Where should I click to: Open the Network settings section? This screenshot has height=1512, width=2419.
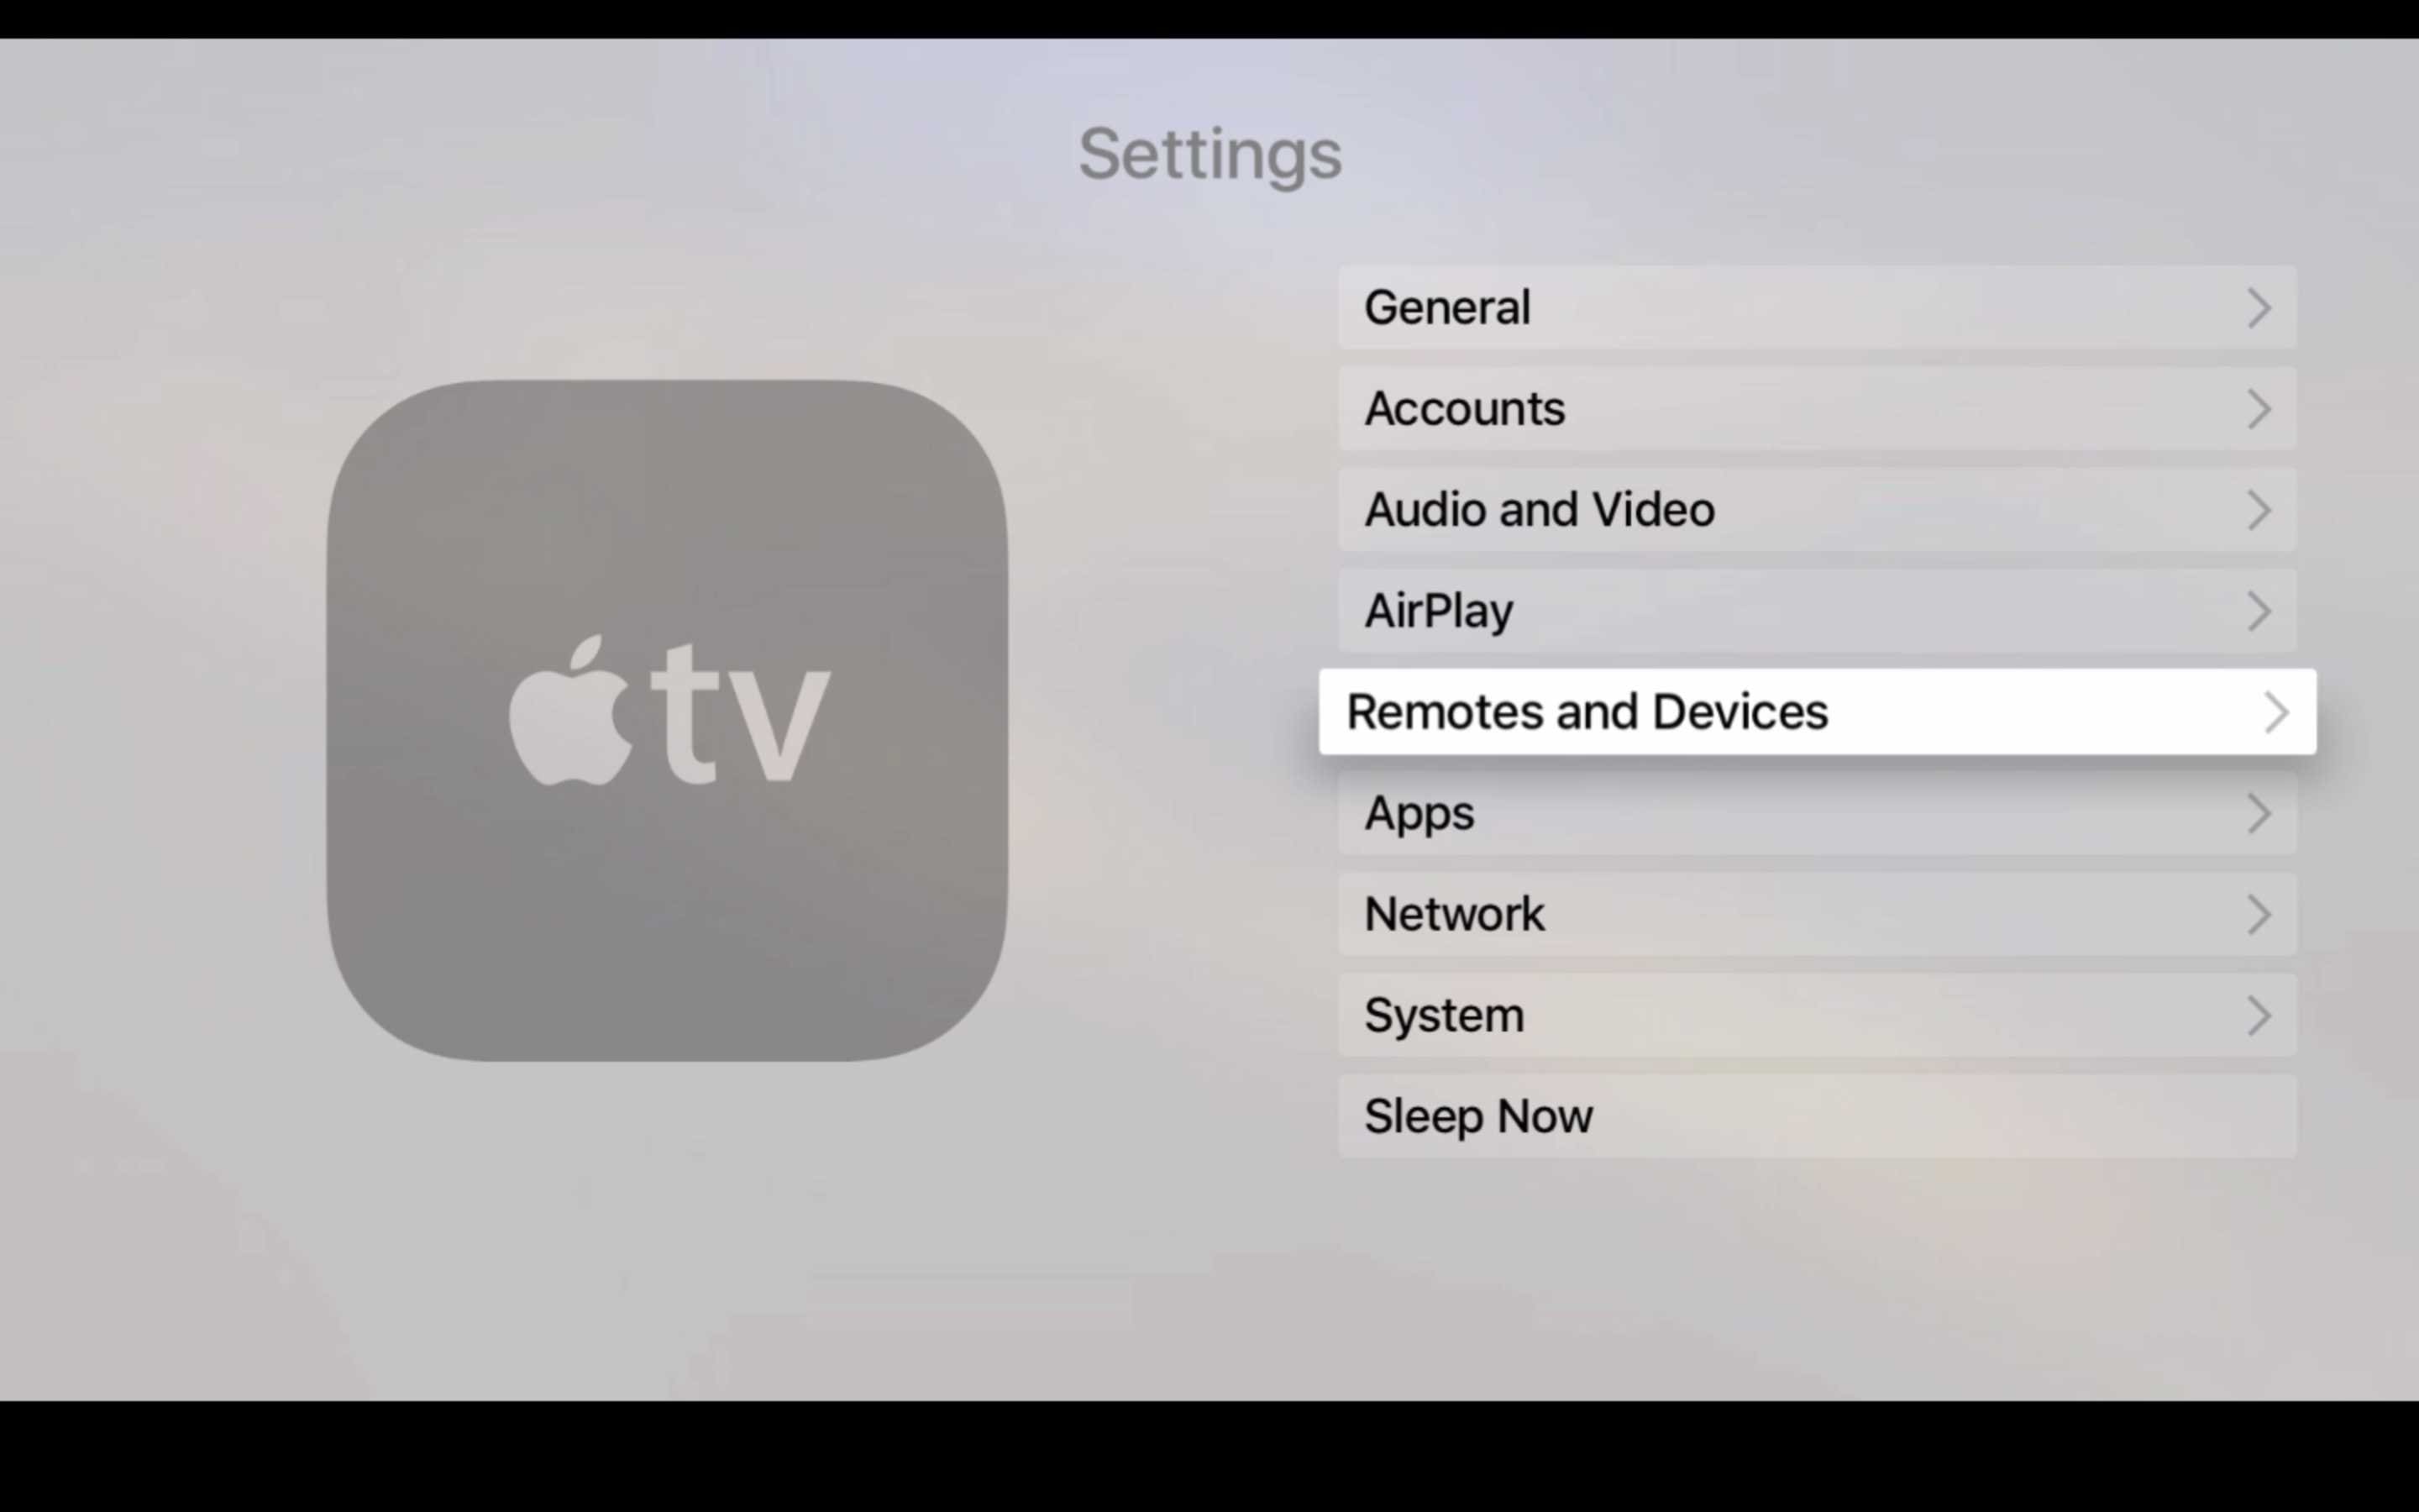click(x=1817, y=913)
